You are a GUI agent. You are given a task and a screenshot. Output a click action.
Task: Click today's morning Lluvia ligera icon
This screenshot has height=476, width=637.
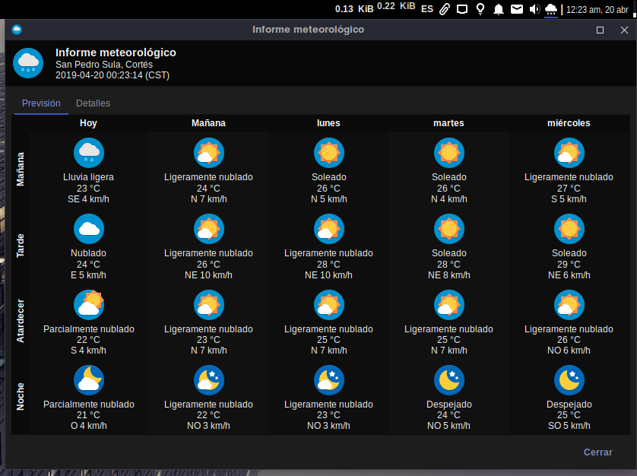[x=89, y=153]
